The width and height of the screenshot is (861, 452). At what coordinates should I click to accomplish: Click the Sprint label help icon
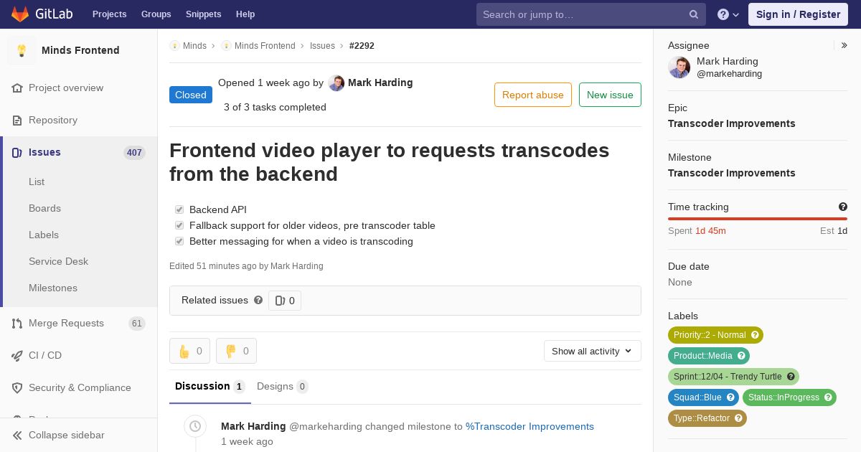[x=791, y=377]
